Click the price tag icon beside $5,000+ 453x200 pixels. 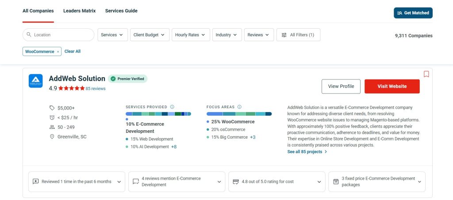coord(52,108)
